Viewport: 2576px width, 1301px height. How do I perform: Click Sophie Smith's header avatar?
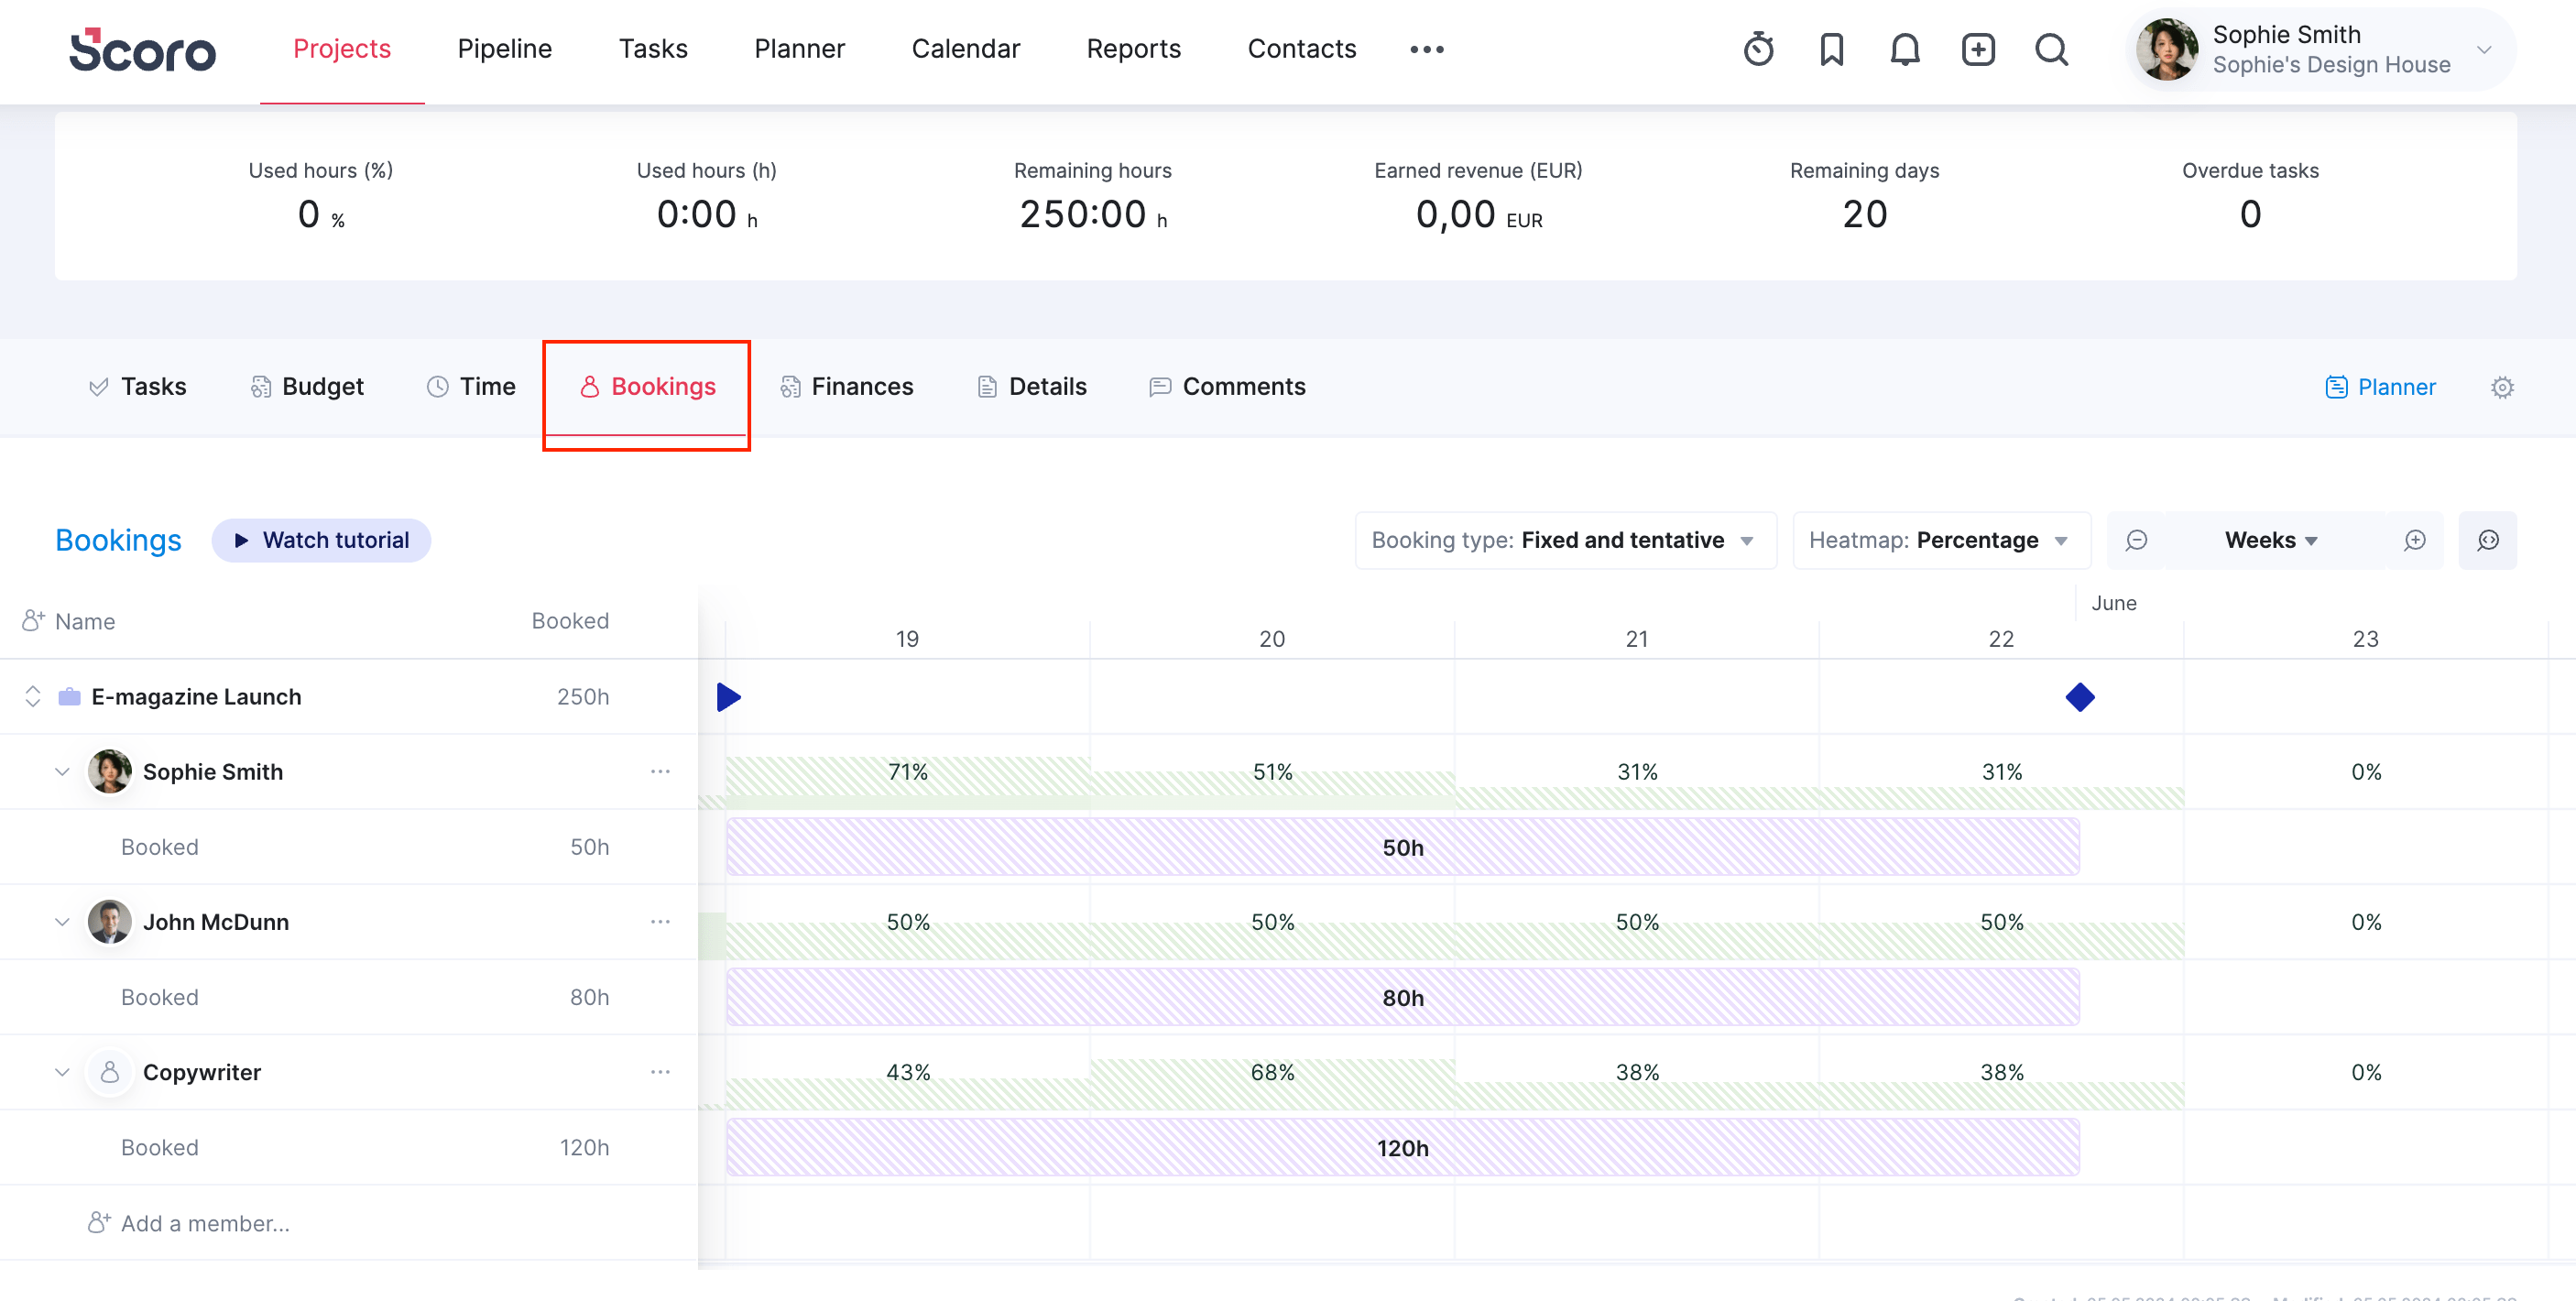click(2166, 49)
